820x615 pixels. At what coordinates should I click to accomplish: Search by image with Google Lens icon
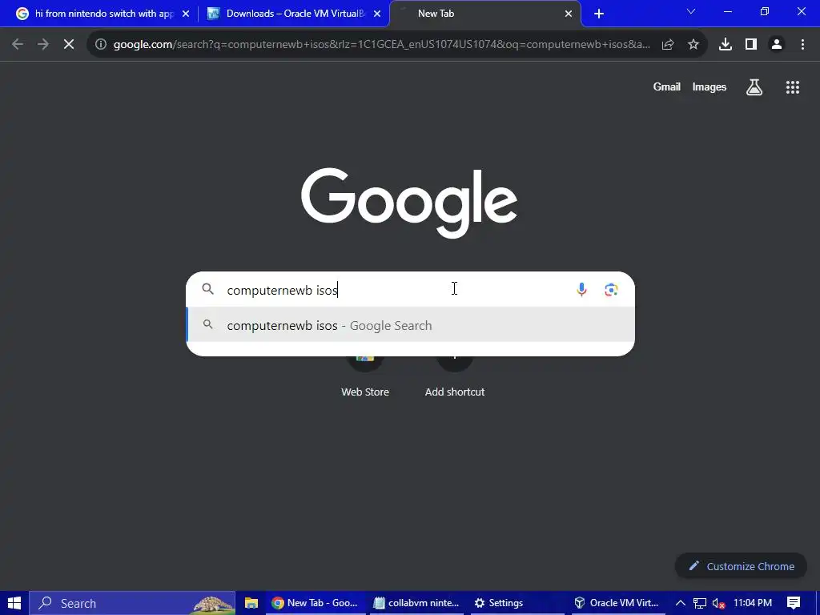[611, 290]
